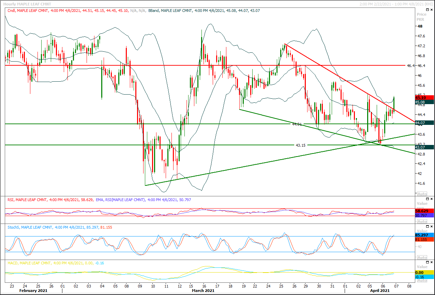
Task: Maximize the main price chart panel
Action: pos(428,10)
